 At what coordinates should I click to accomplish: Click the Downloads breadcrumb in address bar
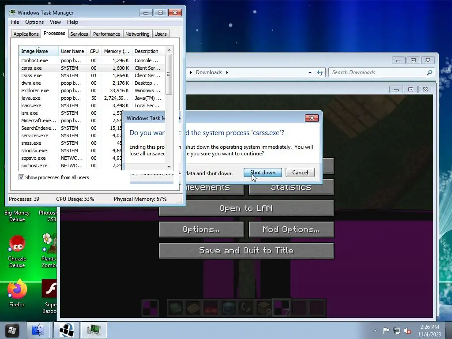point(209,72)
